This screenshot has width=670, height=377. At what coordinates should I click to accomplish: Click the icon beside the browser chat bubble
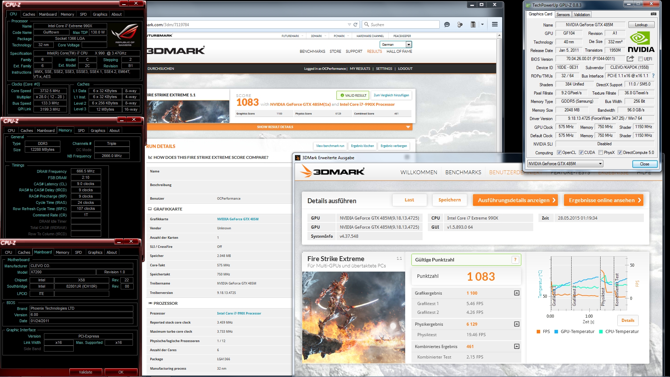[x=460, y=24]
